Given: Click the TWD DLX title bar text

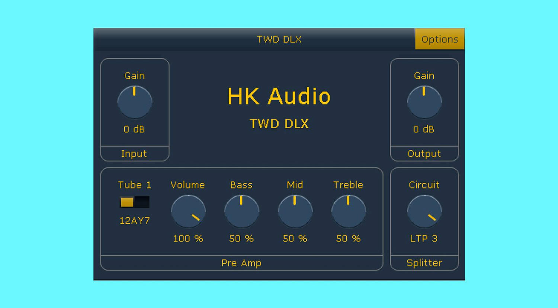Looking at the screenshot, I should pyautogui.click(x=279, y=39).
